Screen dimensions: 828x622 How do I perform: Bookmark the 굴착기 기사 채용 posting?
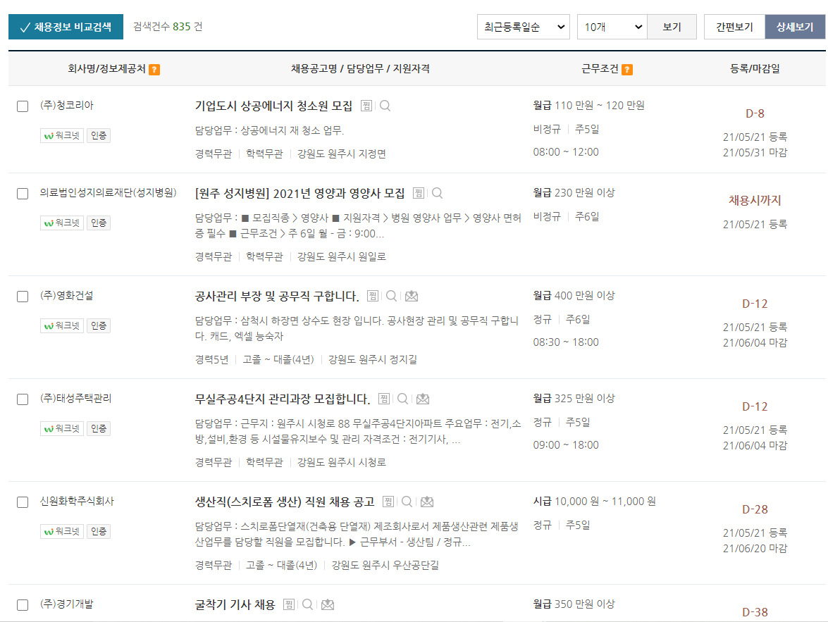click(289, 604)
